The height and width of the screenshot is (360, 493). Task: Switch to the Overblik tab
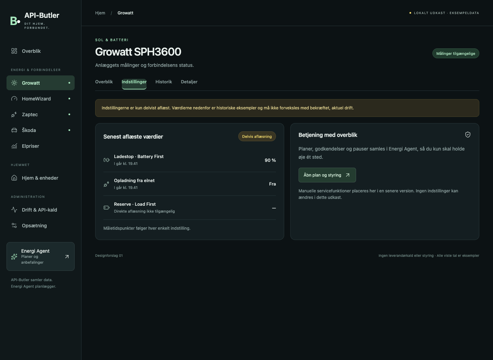point(104,82)
